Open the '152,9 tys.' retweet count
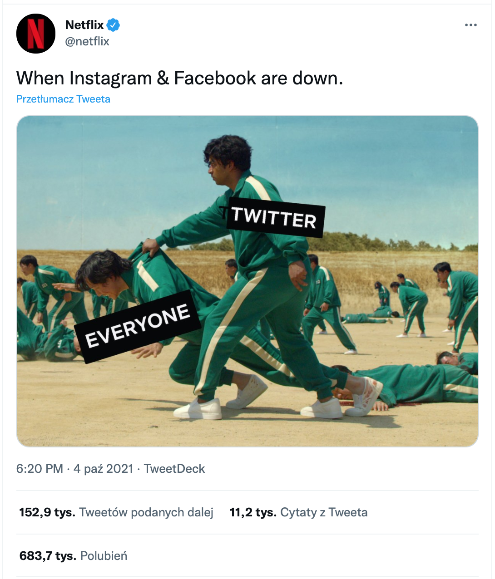Viewport: 495px width, 579px height. (47, 512)
